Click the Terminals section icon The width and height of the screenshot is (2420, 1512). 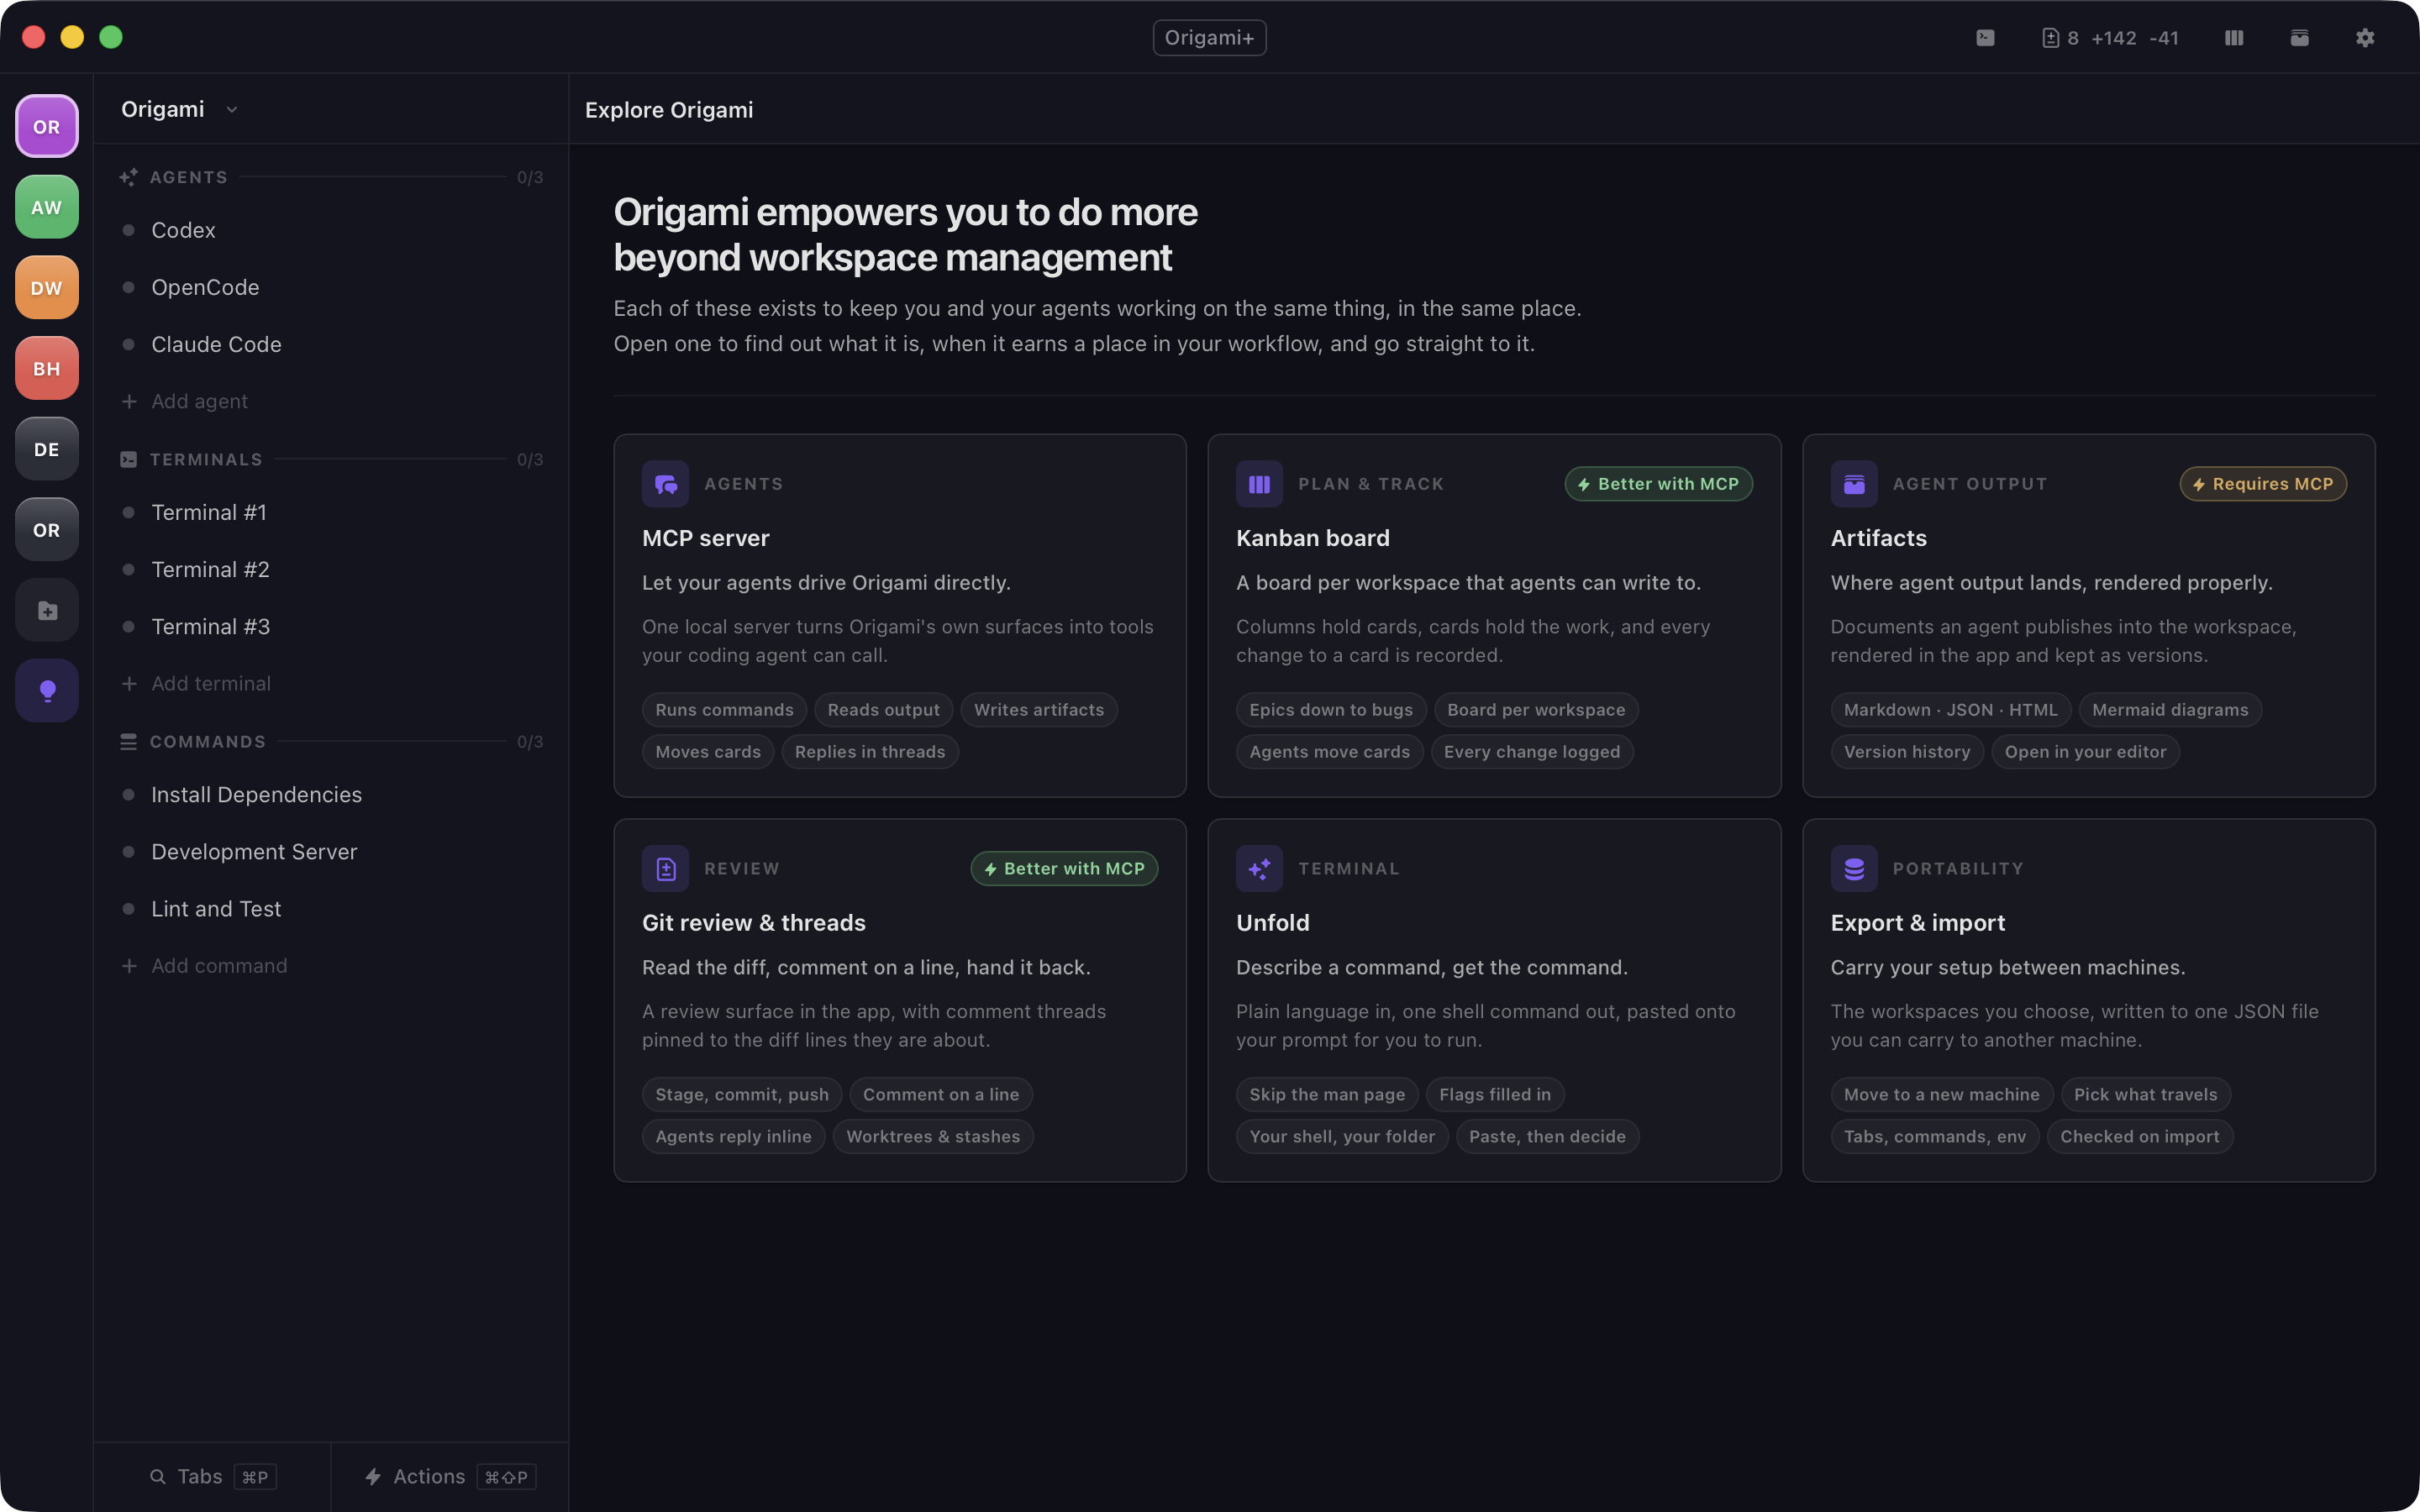pyautogui.click(x=128, y=459)
